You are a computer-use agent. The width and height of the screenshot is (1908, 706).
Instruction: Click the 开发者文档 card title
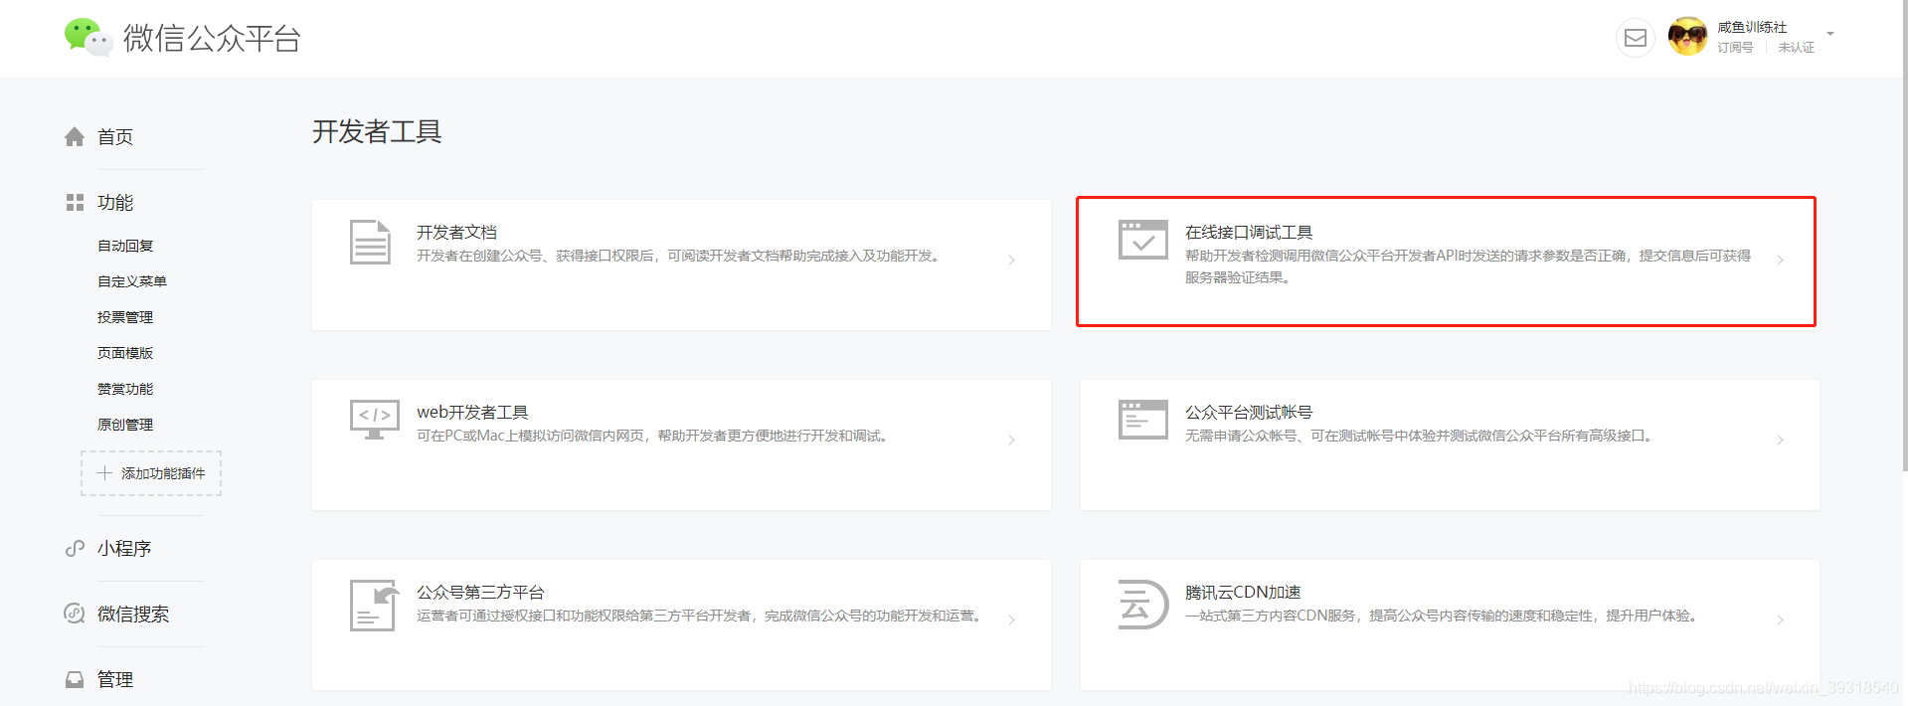(456, 232)
